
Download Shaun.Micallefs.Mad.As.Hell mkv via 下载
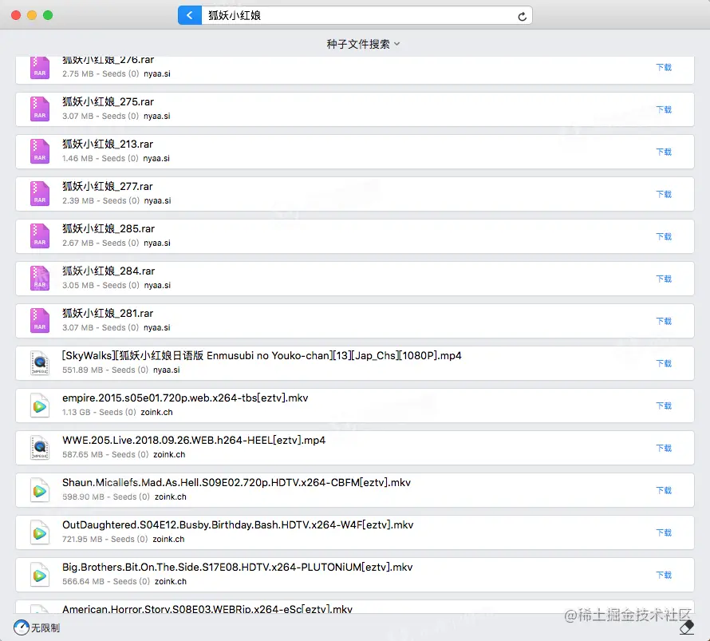[664, 490]
